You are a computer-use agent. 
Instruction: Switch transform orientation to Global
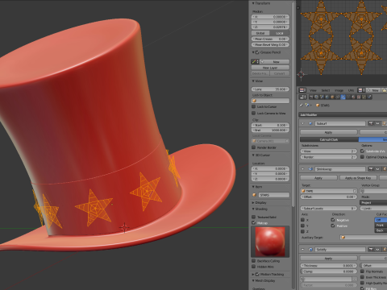click(260, 33)
